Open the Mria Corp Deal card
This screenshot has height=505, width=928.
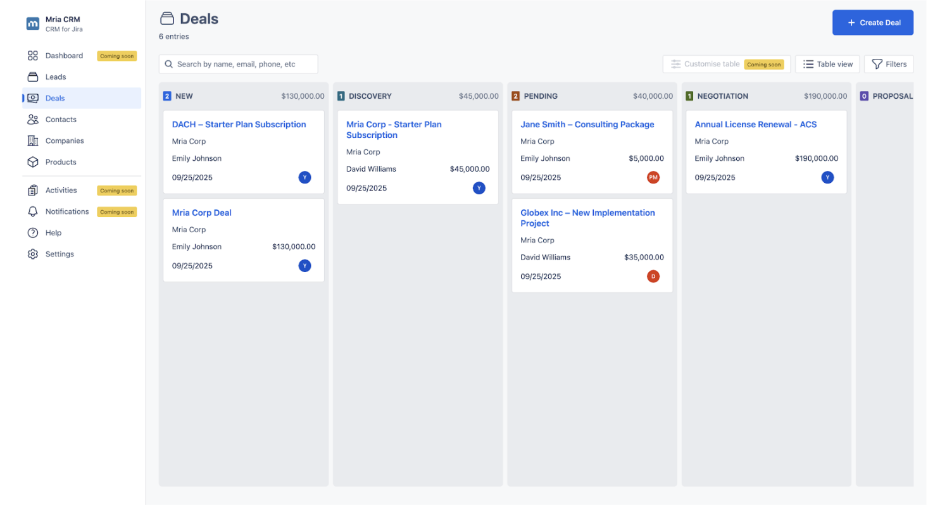(202, 213)
